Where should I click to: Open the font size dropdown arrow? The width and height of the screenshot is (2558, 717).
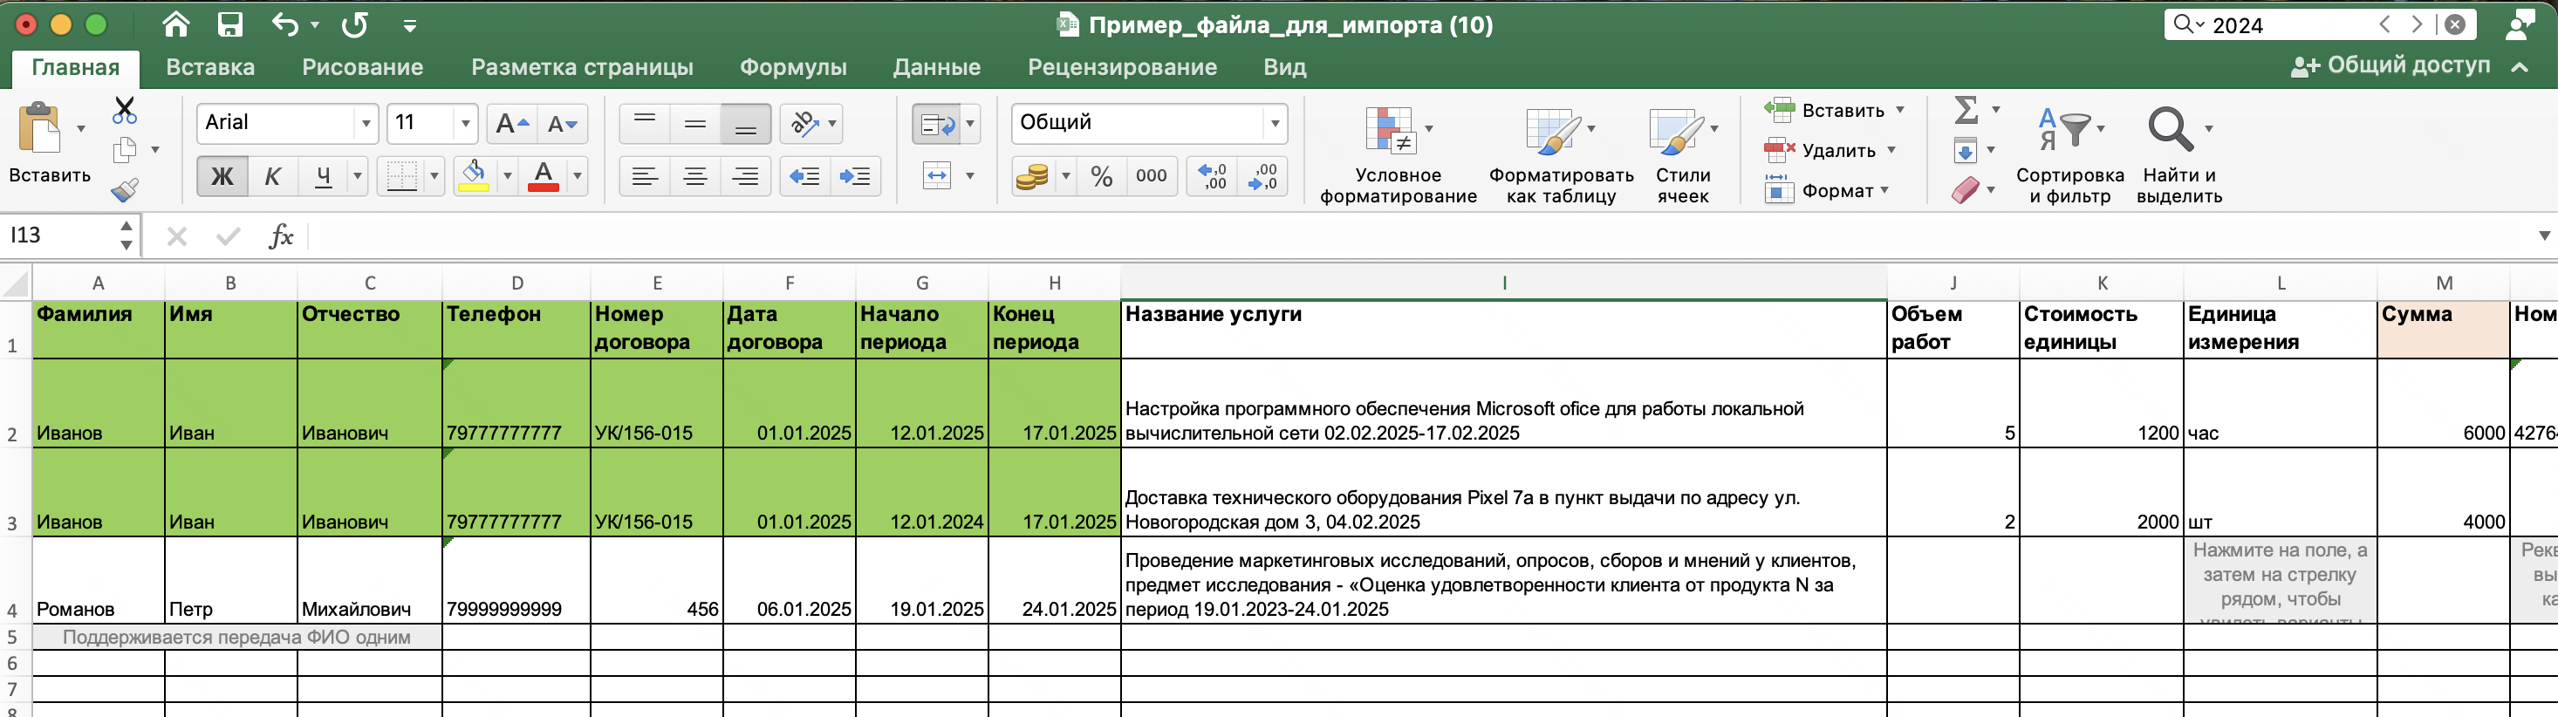(x=465, y=123)
